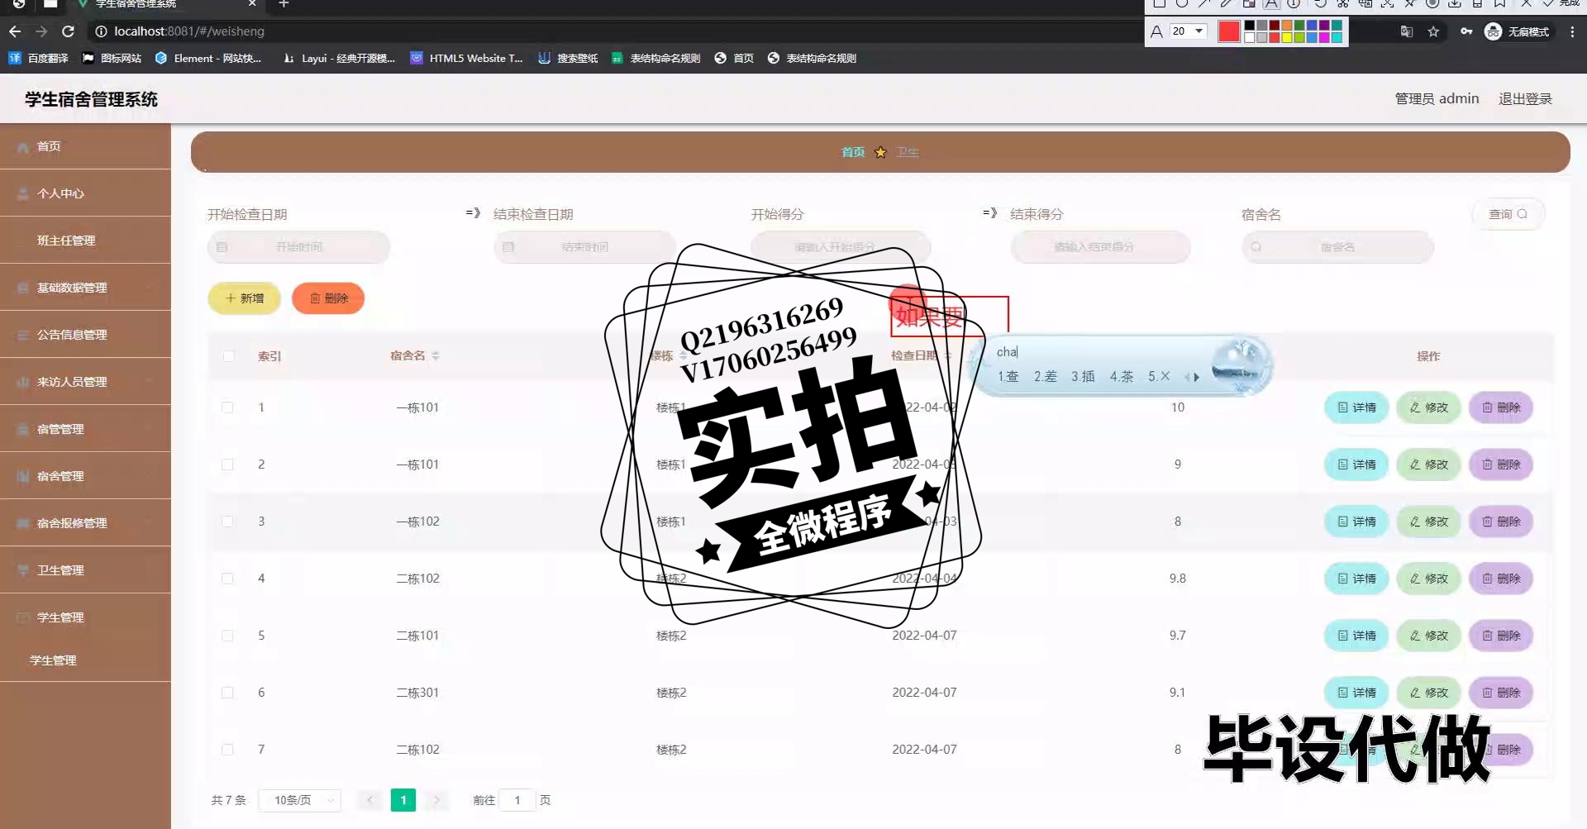Click the star icon in breadcrumb bar
The height and width of the screenshot is (829, 1587).
pos(880,152)
